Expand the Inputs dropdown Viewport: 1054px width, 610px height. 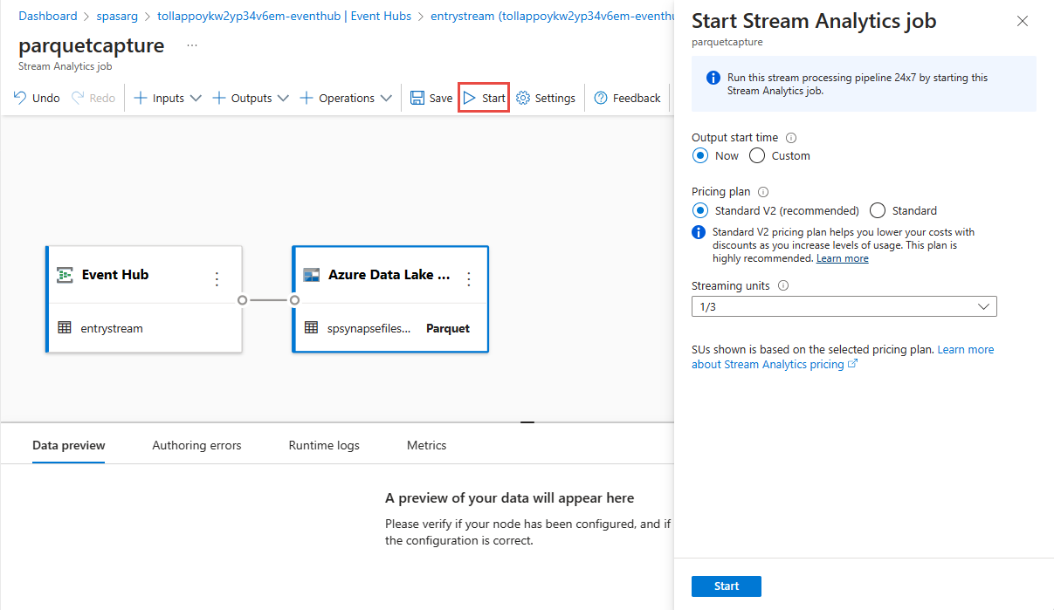point(167,98)
